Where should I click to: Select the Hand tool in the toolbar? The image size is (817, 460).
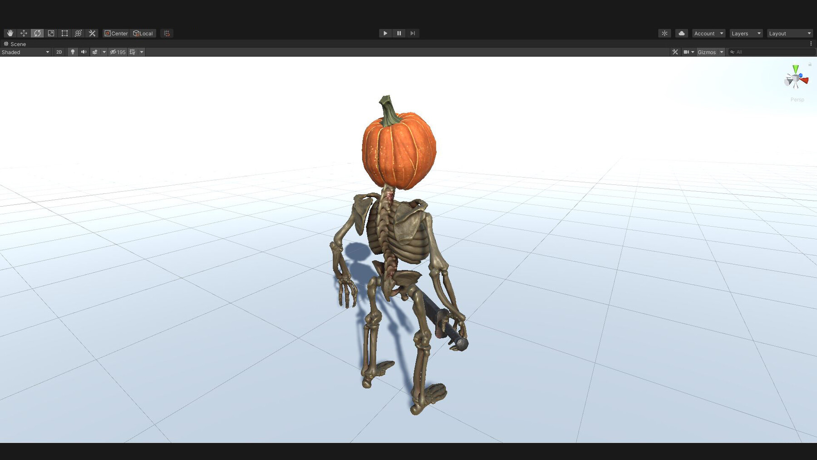point(10,33)
